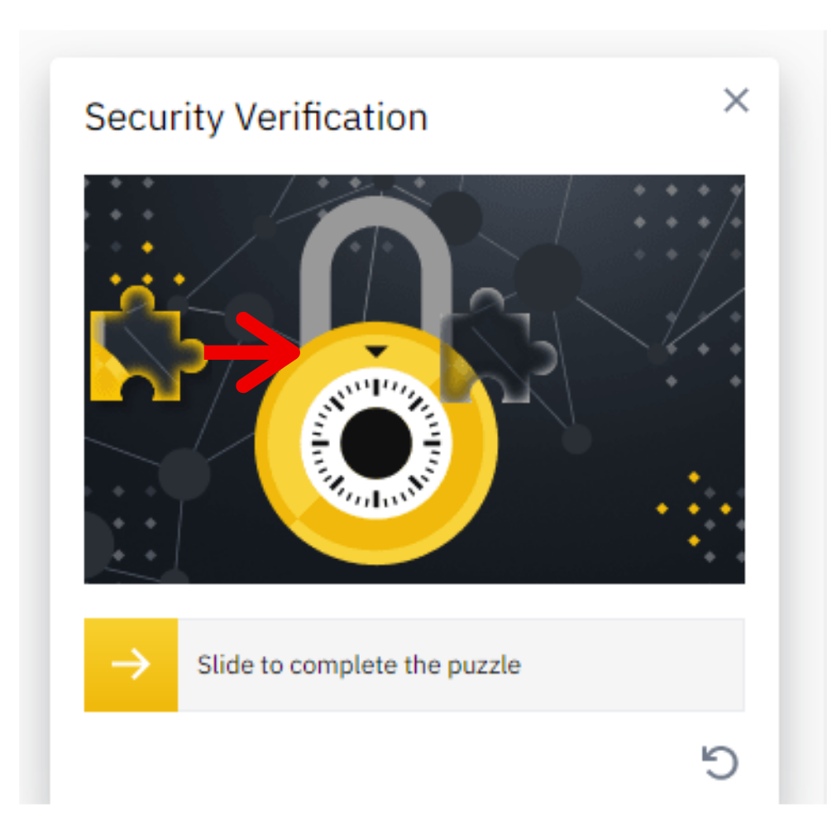Click the black triangle marker above the dial

click(x=376, y=349)
